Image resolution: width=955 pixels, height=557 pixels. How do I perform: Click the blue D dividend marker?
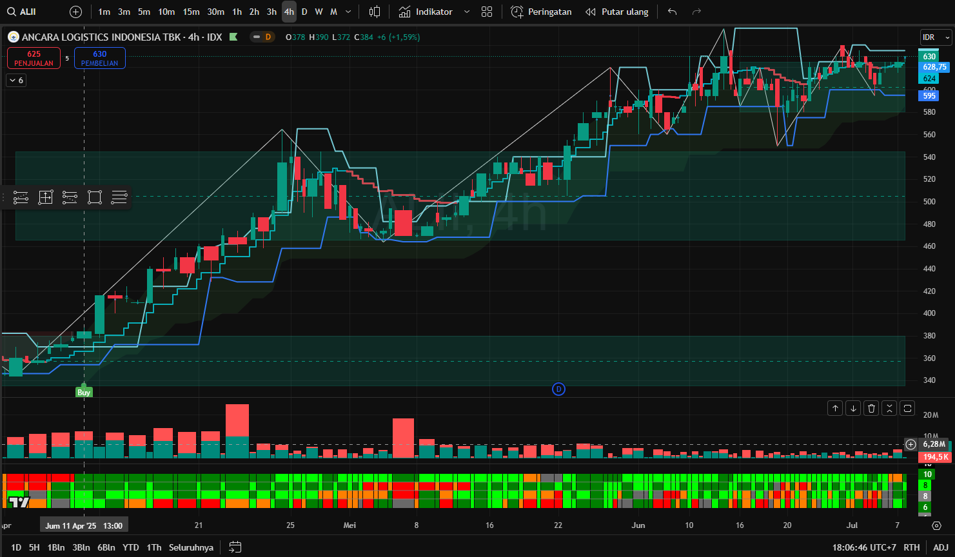[x=558, y=389]
